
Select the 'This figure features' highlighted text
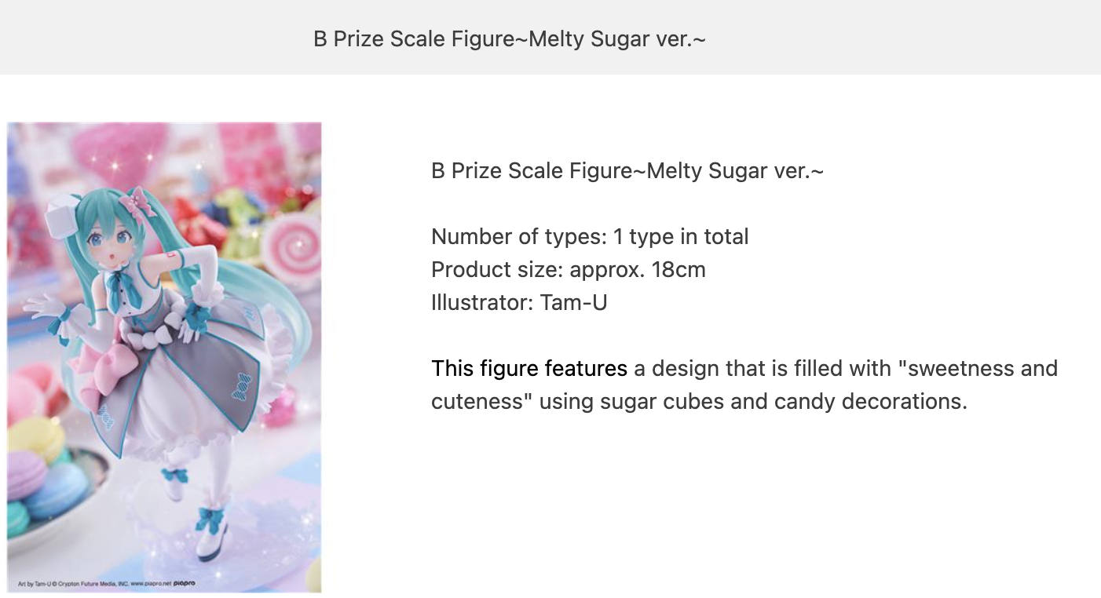point(529,368)
